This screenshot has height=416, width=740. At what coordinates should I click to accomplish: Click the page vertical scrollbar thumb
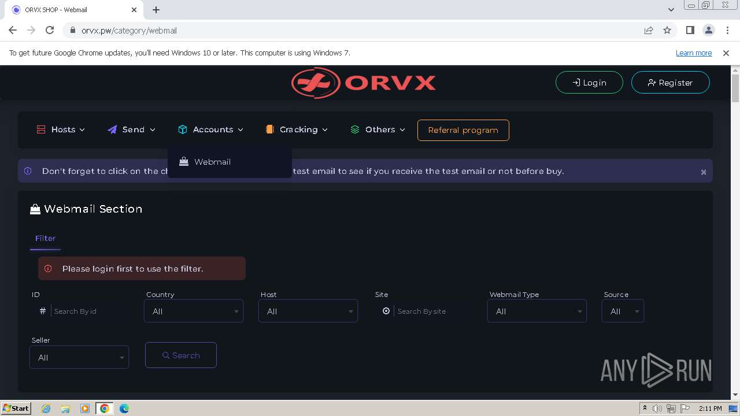tap(735, 88)
